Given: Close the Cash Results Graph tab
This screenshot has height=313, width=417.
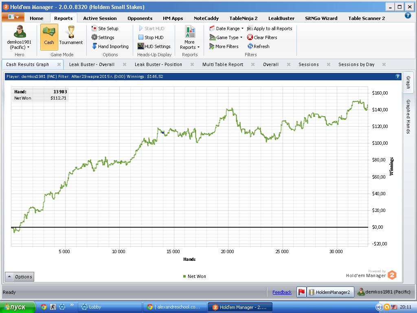Looking at the screenshot, I should coord(59,64).
